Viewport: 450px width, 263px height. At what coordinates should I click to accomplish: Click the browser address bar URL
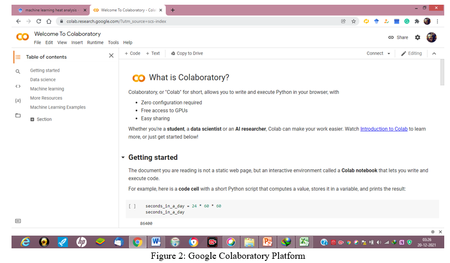pos(116,21)
